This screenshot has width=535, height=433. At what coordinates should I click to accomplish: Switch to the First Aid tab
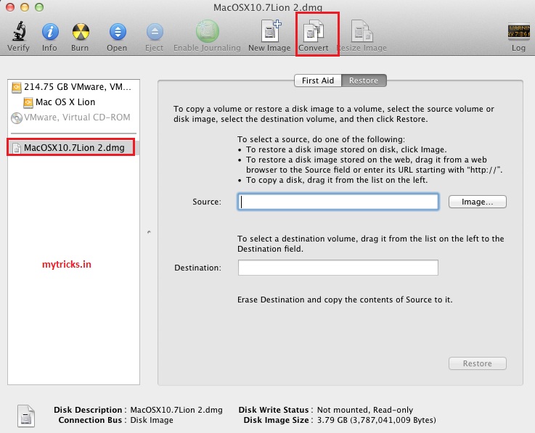click(318, 81)
